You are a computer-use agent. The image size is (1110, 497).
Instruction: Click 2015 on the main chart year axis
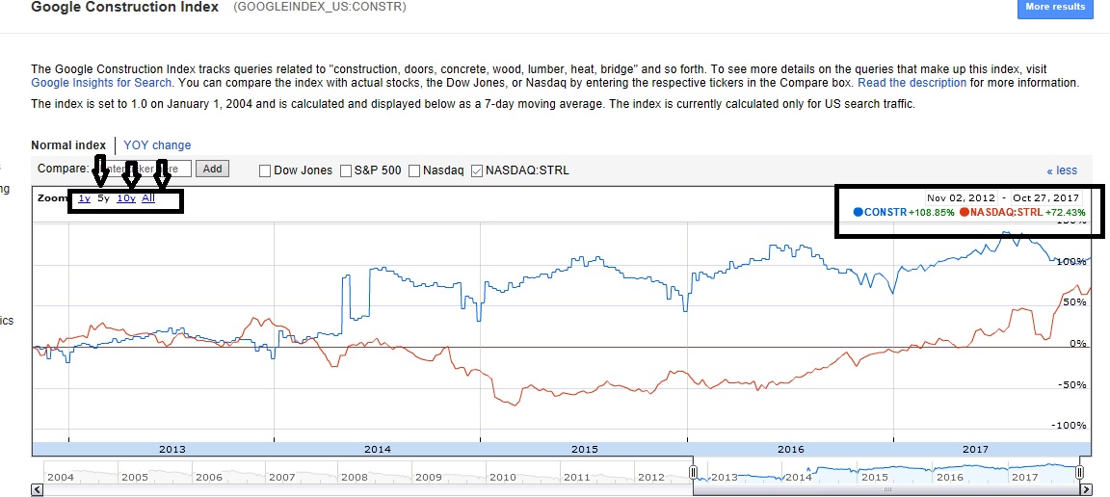point(584,449)
